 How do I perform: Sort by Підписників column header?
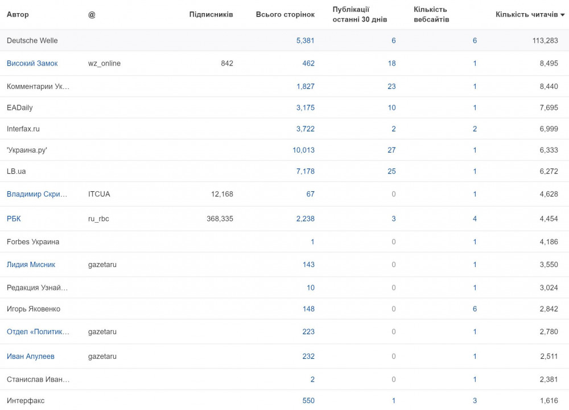click(x=211, y=15)
